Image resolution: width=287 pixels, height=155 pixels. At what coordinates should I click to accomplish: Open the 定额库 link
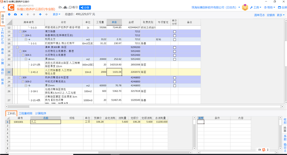271,15
